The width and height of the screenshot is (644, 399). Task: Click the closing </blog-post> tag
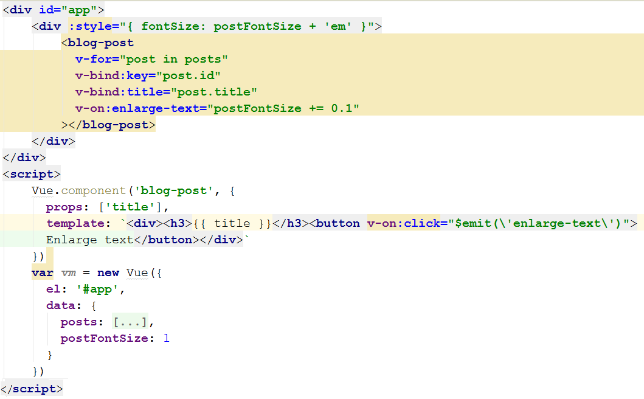[112, 125]
